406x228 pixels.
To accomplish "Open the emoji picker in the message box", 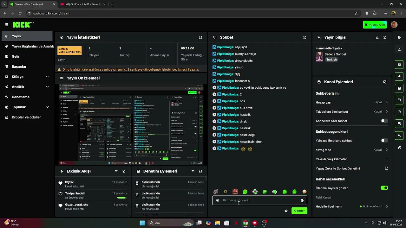I will click(302, 200).
